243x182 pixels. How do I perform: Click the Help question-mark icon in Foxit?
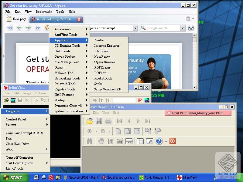[159, 141]
